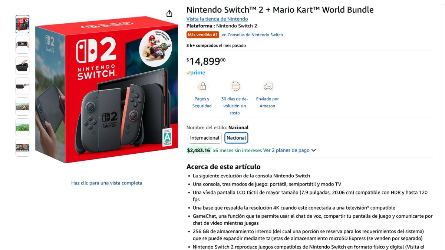
Task: Click the 30-day return box icon
Action: point(235,87)
